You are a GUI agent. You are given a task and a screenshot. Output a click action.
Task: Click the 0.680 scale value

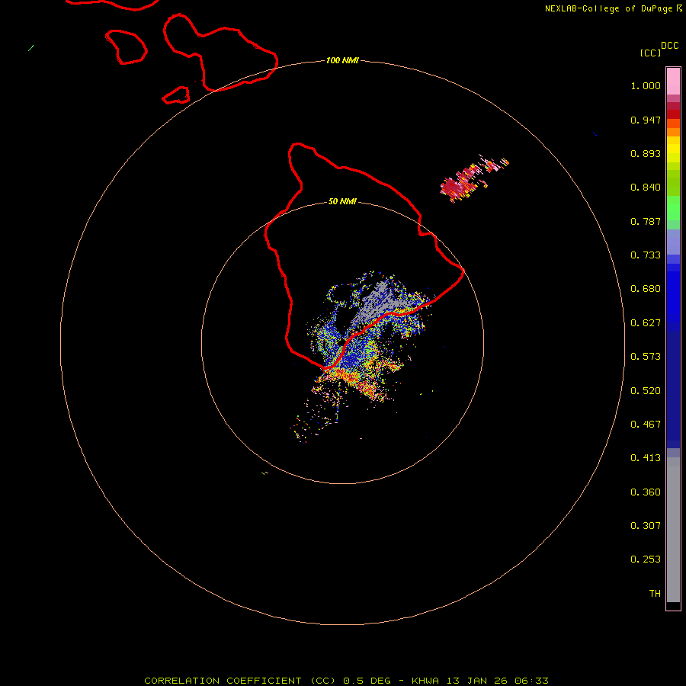646,289
